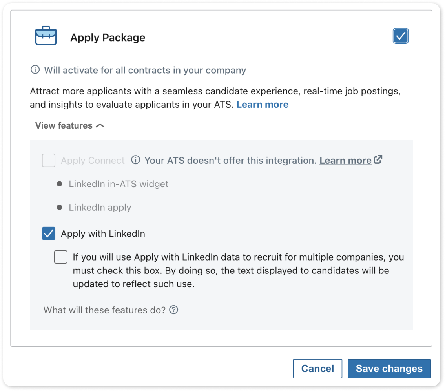Click the info icon next to ATS integration message

[x=136, y=160]
